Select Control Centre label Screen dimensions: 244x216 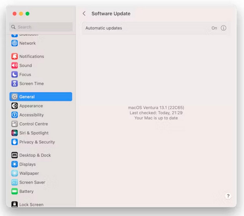point(33,124)
